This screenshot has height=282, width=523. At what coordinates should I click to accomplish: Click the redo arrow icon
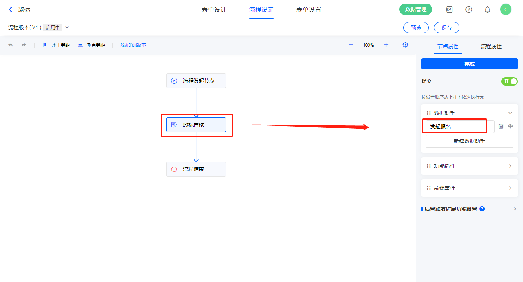tap(24, 45)
